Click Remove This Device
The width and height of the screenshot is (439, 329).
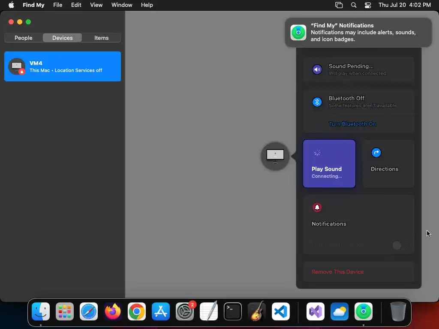click(337, 272)
